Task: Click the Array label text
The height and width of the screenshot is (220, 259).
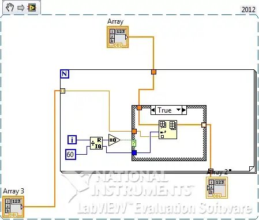Action: 115,21
